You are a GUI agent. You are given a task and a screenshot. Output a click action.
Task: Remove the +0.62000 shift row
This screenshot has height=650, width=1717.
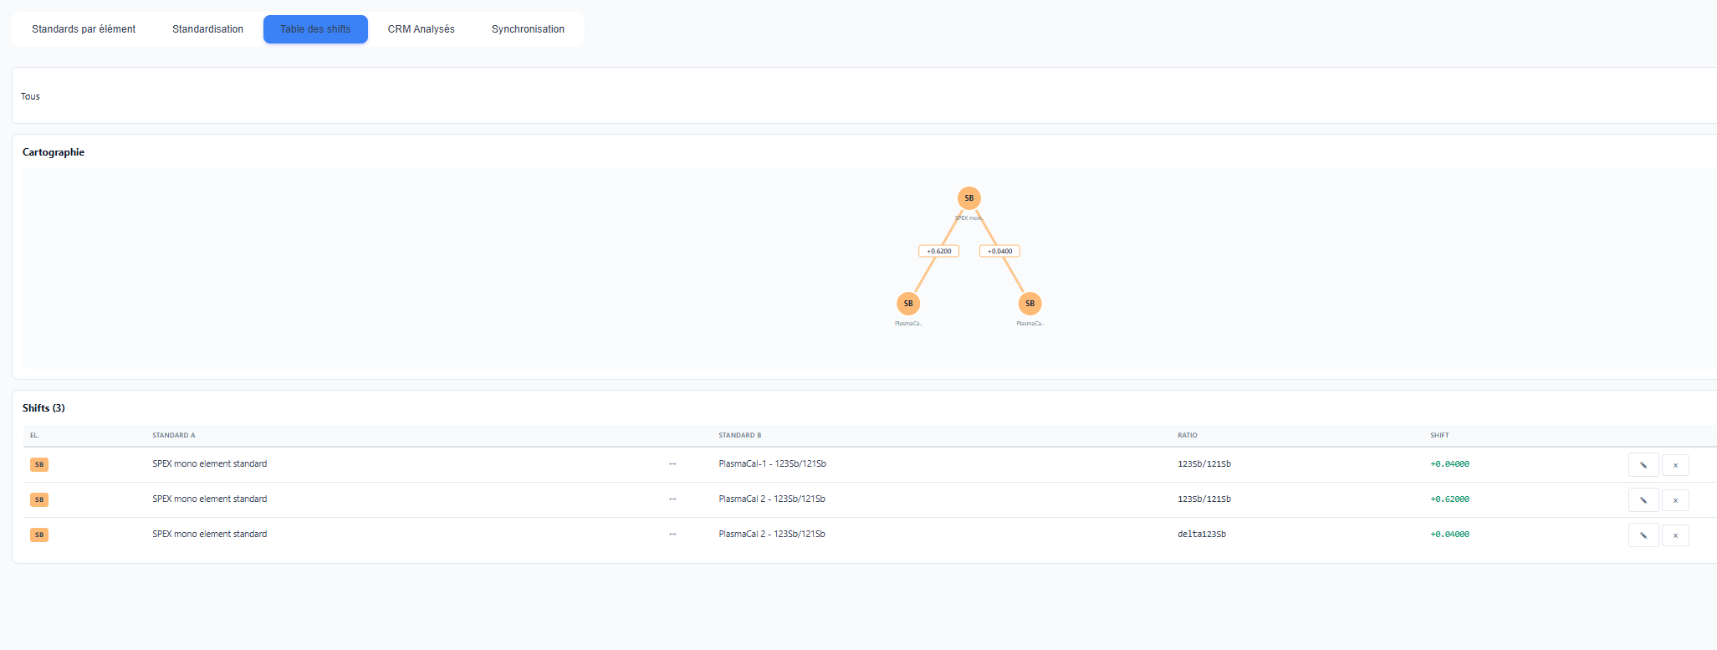[x=1674, y=500]
